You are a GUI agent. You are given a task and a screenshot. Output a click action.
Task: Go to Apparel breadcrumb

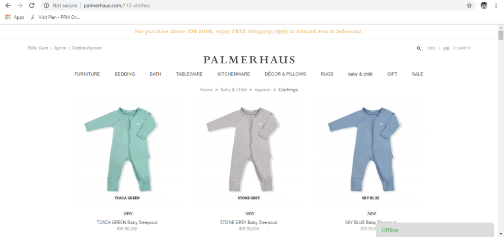262,90
